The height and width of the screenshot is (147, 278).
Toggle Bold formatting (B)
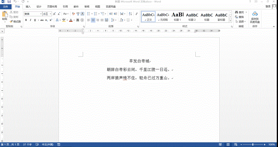26,20
